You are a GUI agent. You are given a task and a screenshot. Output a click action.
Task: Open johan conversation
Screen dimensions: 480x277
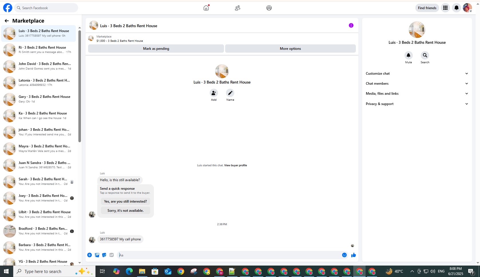(x=39, y=132)
